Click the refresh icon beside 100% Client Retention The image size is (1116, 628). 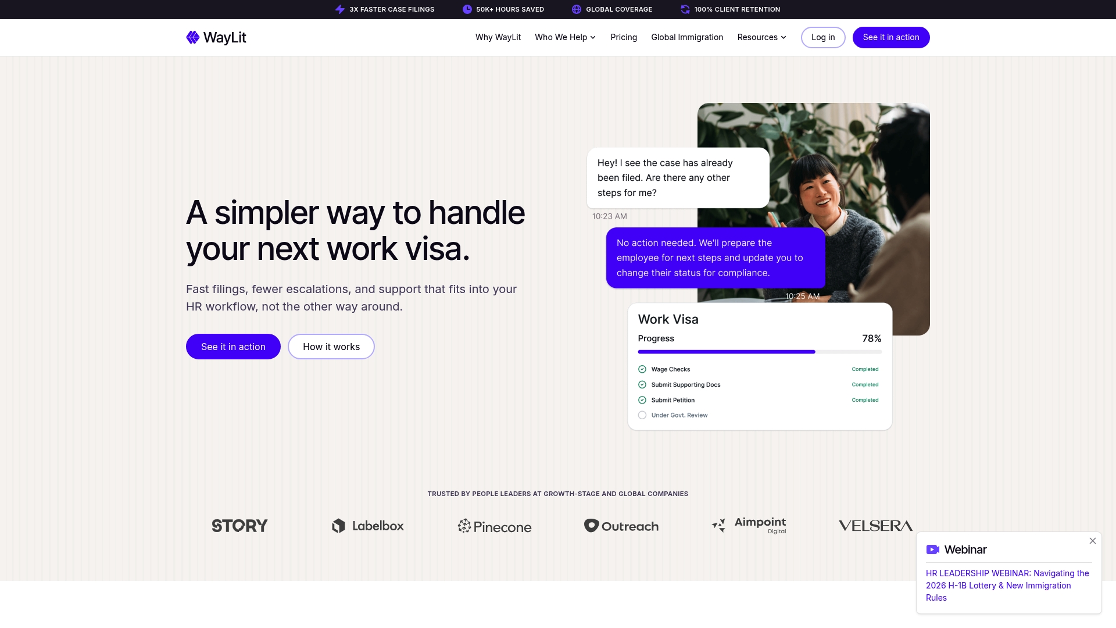point(685,9)
